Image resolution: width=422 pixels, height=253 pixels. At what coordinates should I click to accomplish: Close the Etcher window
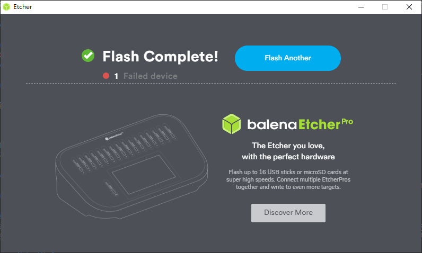[409, 7]
